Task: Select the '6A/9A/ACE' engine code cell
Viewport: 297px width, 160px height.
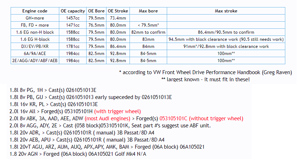Action: 35,54
